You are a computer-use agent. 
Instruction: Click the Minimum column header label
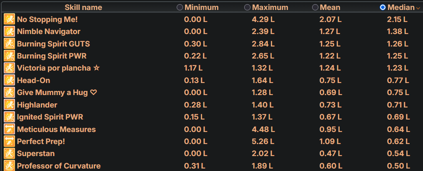202,7
